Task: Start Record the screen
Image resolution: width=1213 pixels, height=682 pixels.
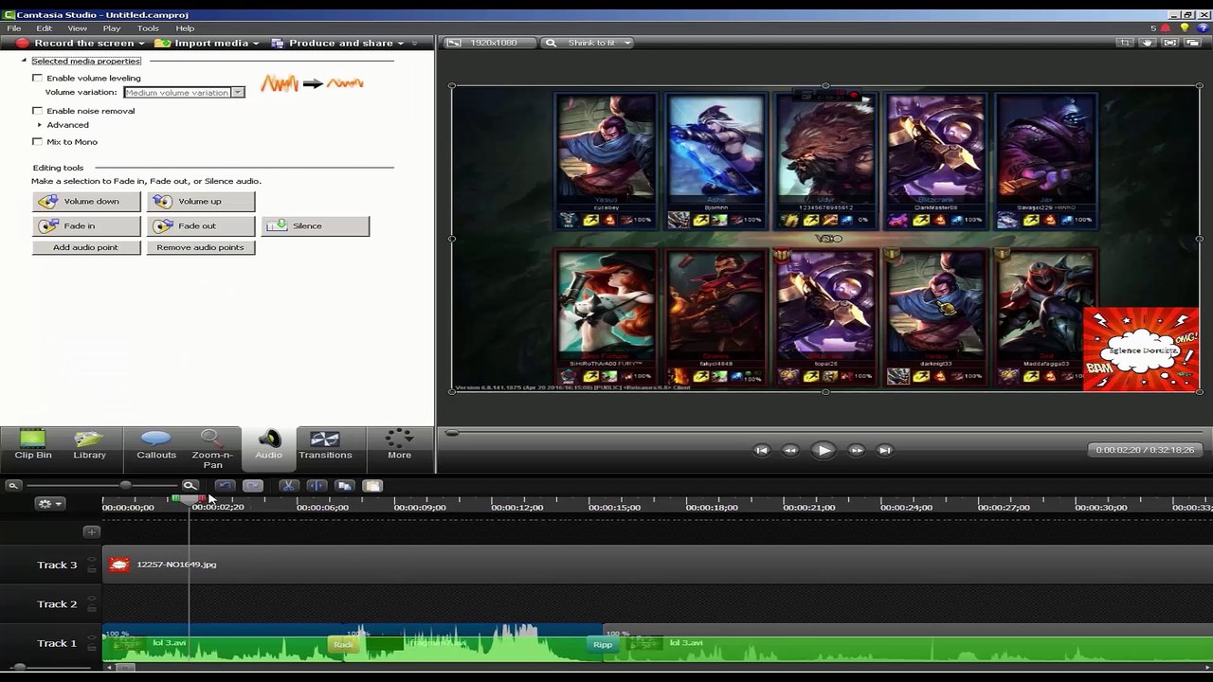Action: point(76,44)
